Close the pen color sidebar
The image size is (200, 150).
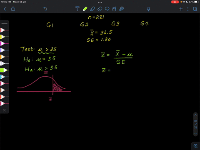(5, 110)
